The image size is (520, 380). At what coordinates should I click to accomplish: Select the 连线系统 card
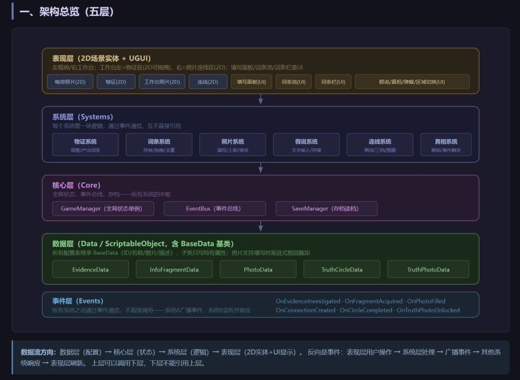(380, 144)
